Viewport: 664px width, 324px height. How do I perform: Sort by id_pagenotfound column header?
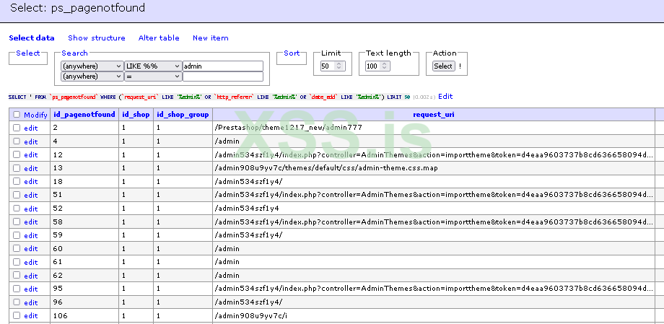pyautogui.click(x=84, y=115)
